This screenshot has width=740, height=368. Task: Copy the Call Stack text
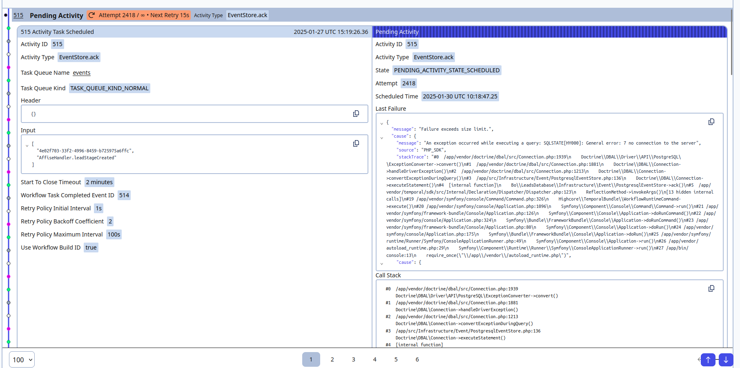(711, 288)
